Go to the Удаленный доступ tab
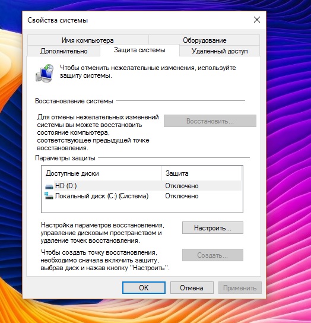This screenshot has height=323, width=311. tap(220, 51)
